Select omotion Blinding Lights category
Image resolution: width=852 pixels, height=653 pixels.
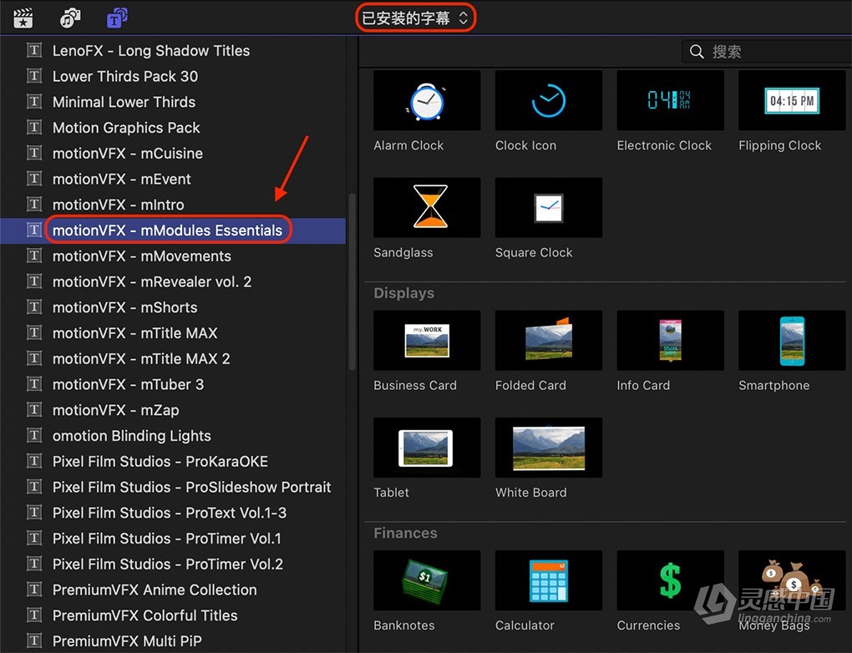(x=173, y=436)
